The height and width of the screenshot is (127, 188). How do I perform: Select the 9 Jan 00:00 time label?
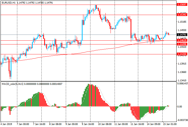click(71, 124)
